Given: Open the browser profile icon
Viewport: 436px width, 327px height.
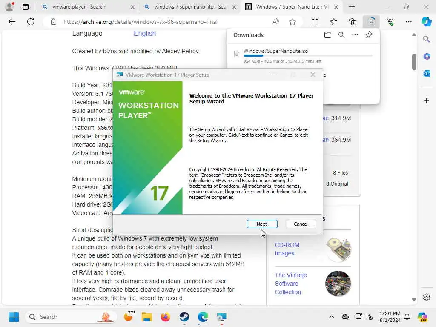Looking at the screenshot, I should pos(10,6).
